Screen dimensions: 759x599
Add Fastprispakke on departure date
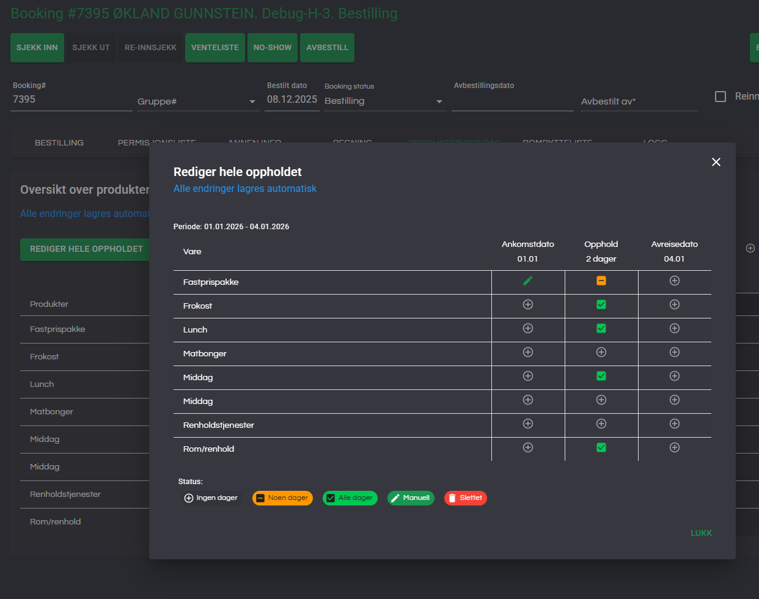pos(675,281)
